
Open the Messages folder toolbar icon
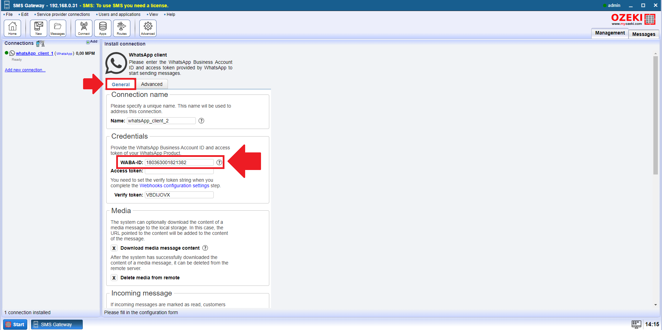(x=58, y=28)
